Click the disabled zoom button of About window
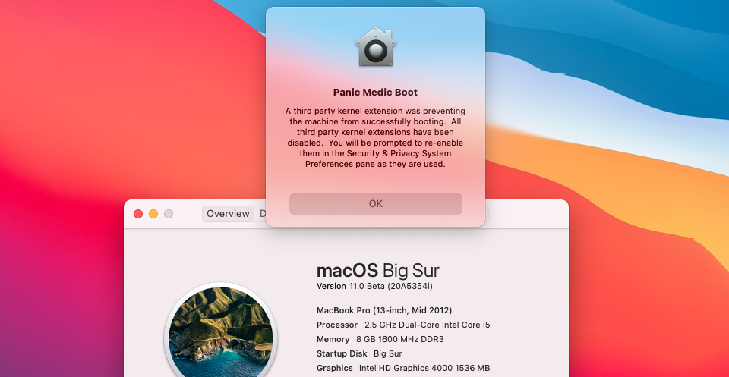Screen dimensions: 729x377 (x=169, y=214)
